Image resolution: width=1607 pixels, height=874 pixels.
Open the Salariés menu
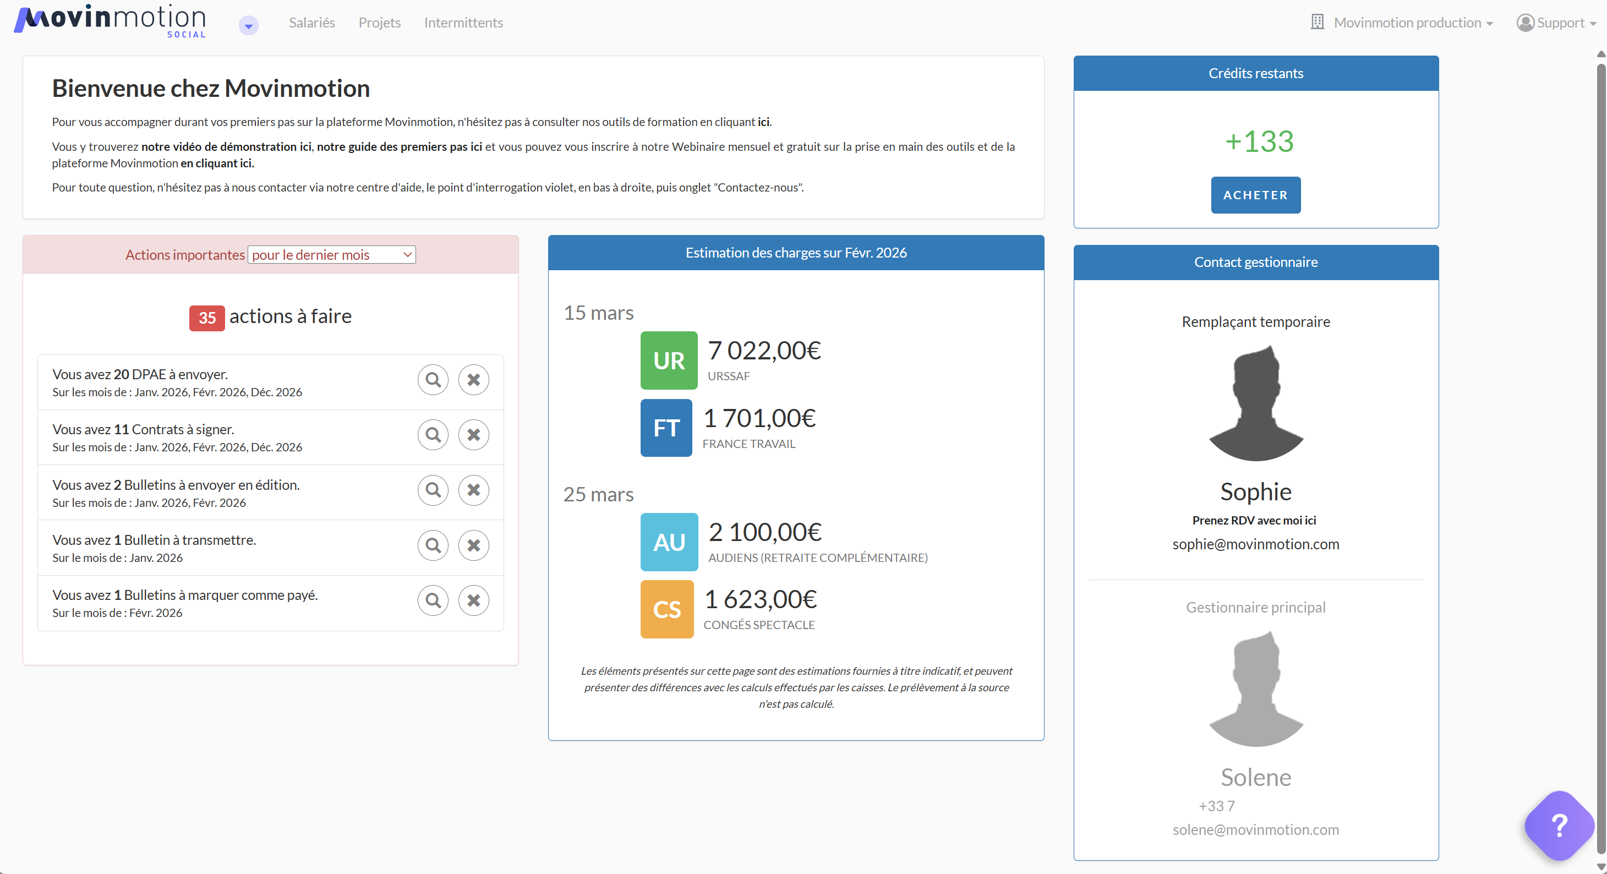[312, 23]
